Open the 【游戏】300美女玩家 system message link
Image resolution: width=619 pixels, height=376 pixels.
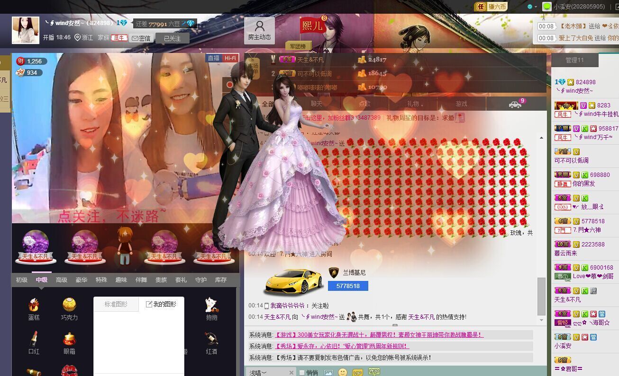[x=379, y=334]
